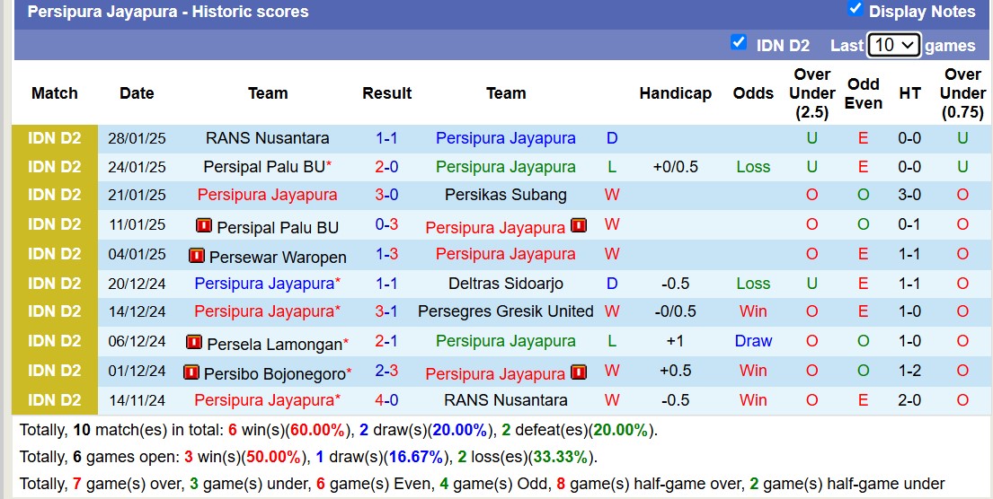The image size is (993, 499).
Task: Click the Date column header
Action: (x=137, y=93)
